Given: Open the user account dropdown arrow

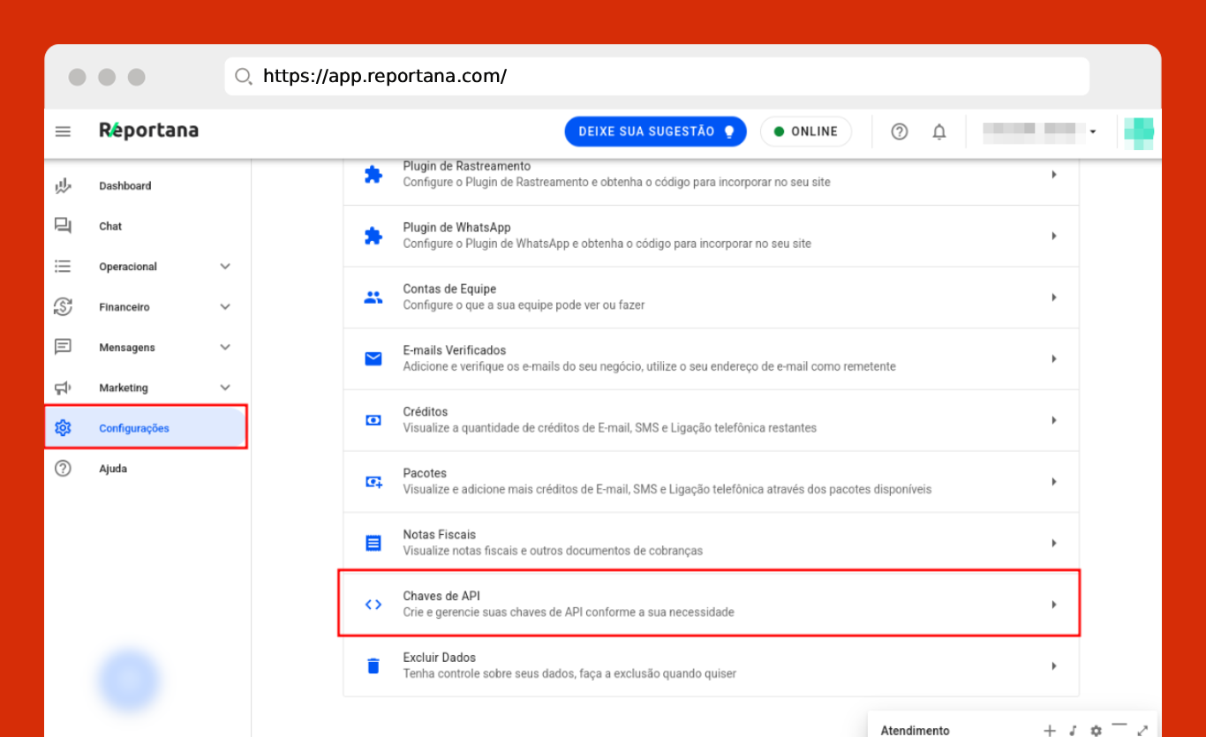Looking at the screenshot, I should pos(1093,132).
